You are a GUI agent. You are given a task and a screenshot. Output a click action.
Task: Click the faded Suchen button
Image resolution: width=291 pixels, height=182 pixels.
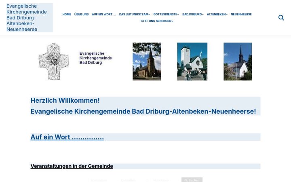pos(192,180)
